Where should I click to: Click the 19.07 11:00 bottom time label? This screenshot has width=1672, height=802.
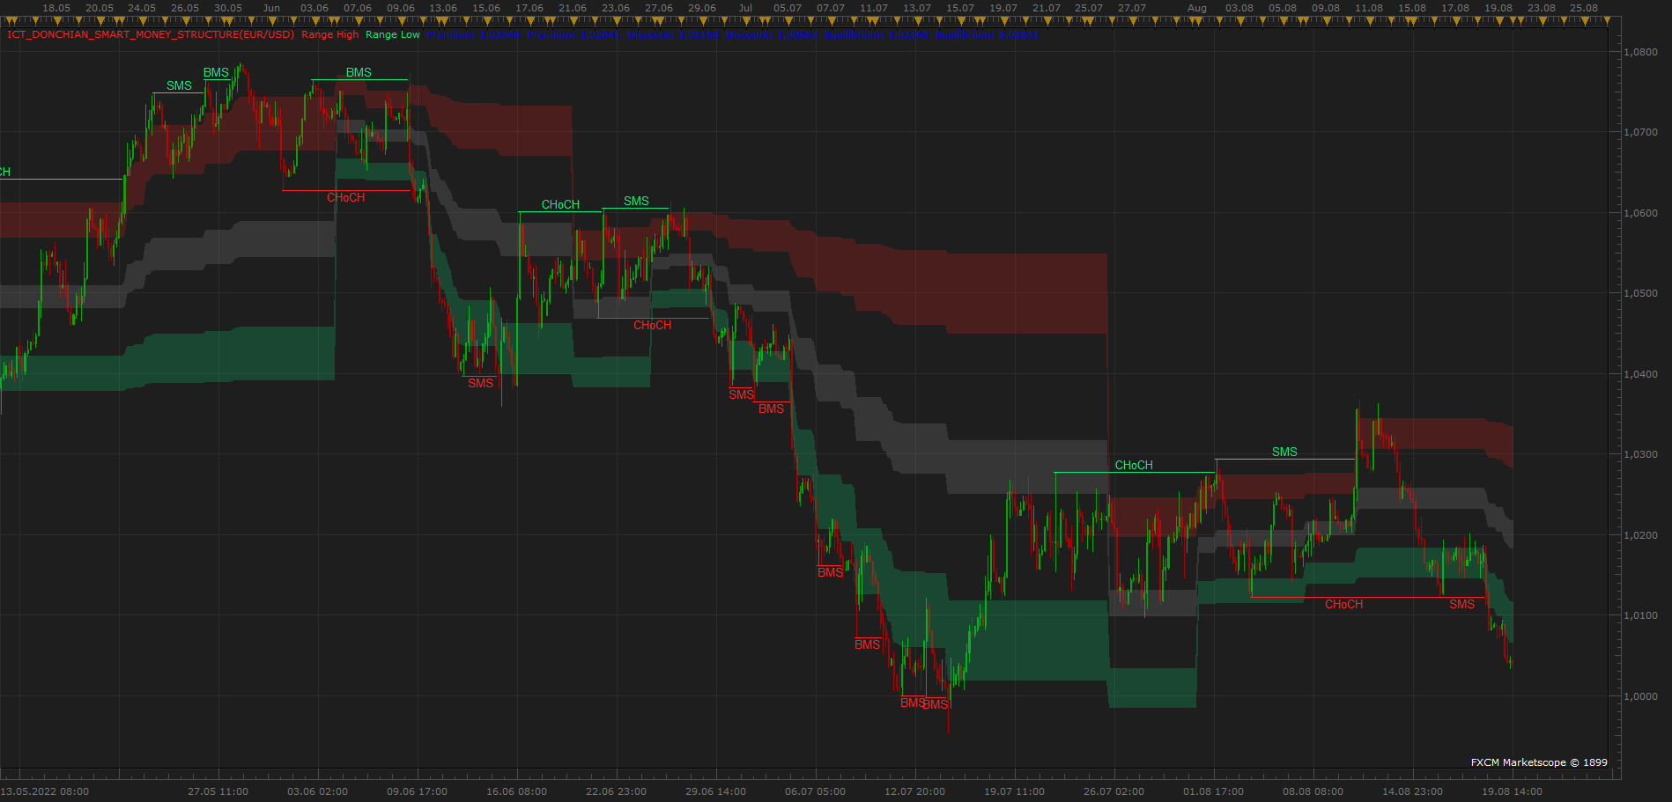[1014, 791]
